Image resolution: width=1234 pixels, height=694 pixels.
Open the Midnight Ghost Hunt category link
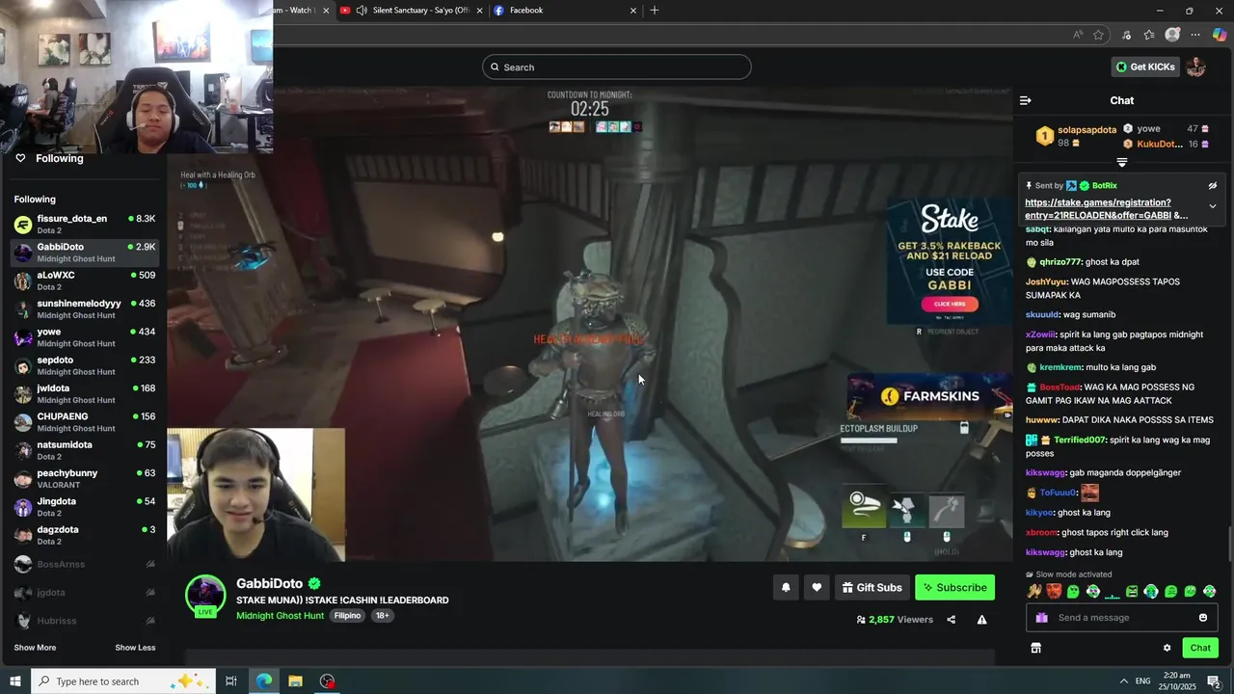(x=280, y=616)
